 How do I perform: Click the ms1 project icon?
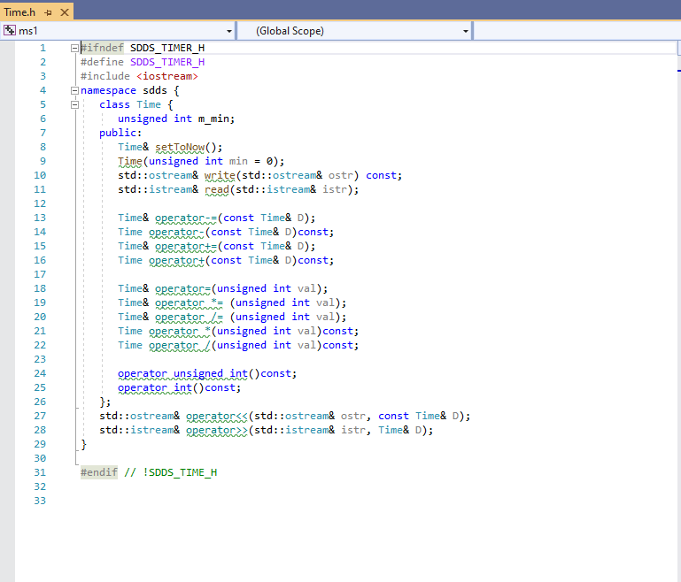tap(10, 30)
